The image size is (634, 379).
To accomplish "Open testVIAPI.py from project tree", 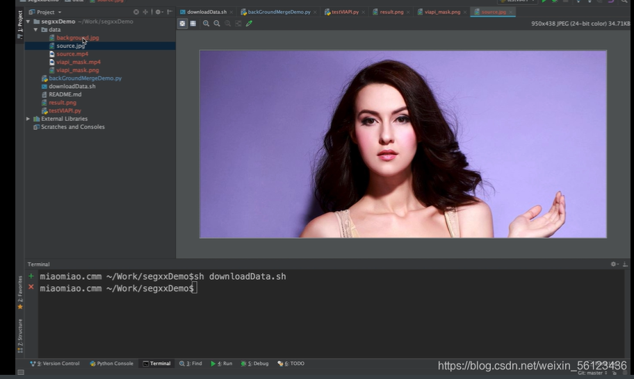I will (65, 110).
